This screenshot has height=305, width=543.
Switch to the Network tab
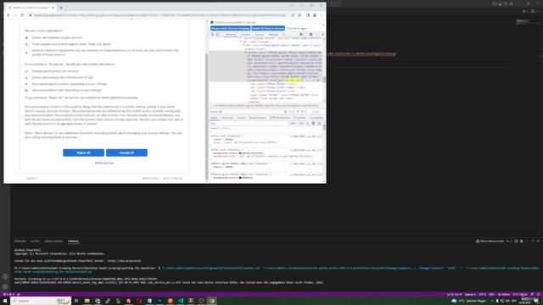[x=273, y=35]
